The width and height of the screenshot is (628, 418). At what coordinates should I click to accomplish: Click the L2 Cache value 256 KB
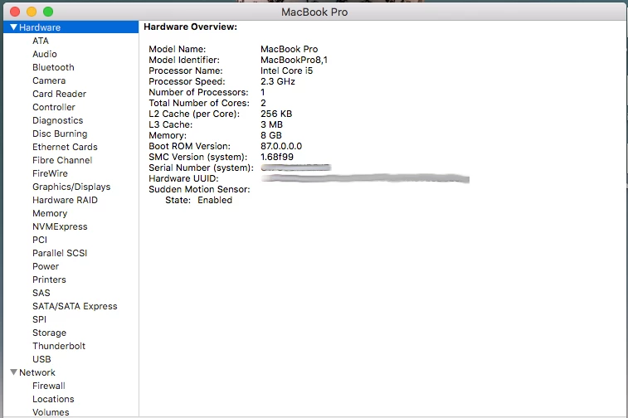[276, 114]
